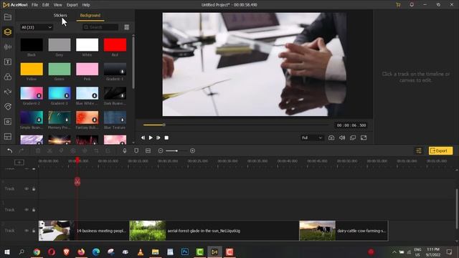The width and height of the screenshot is (459, 258).
Task: Open the shopping cart icon in title bar
Action: click(x=398, y=5)
